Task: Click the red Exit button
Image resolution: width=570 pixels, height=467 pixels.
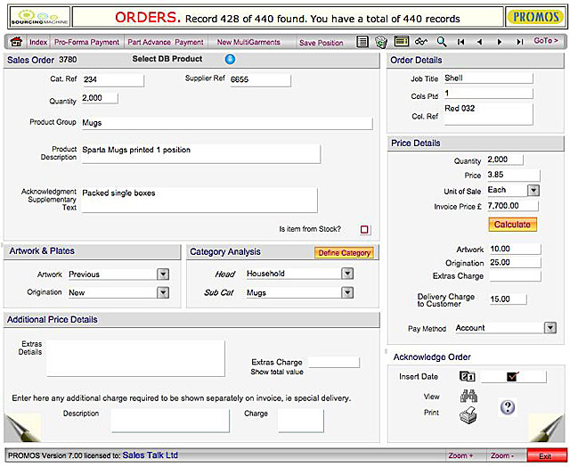Action: click(x=545, y=455)
